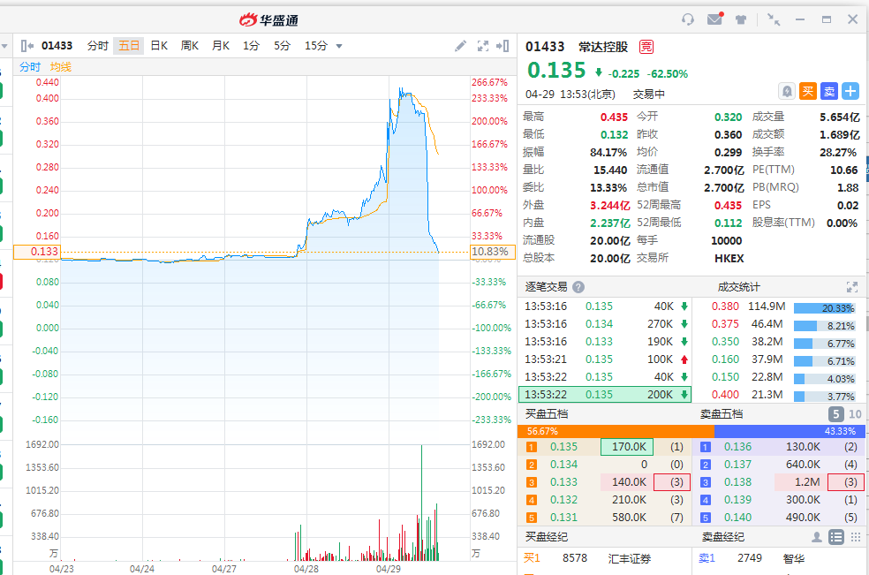Switch to 1分 chart tab
The height and width of the screenshot is (575, 869).
[251, 46]
